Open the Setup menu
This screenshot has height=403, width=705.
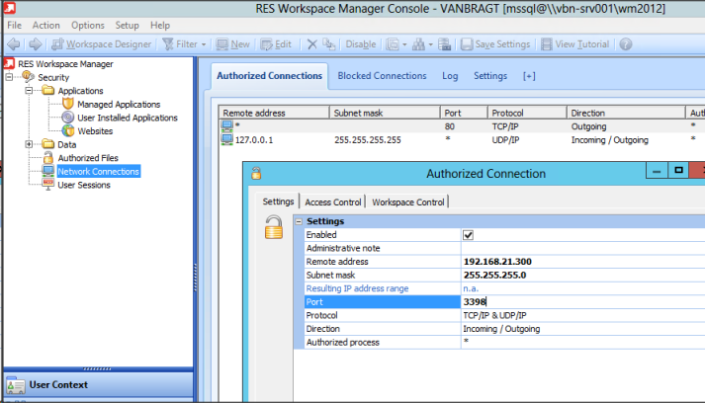point(127,25)
